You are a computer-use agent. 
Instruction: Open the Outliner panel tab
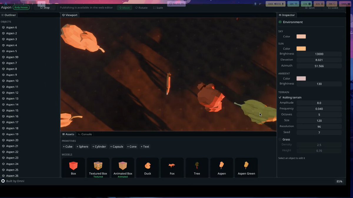click(x=9, y=15)
